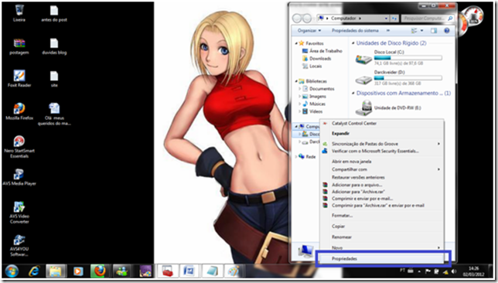Click the Windows Start orb
Image resolution: width=498 pixels, height=283 pixels.
(12, 271)
